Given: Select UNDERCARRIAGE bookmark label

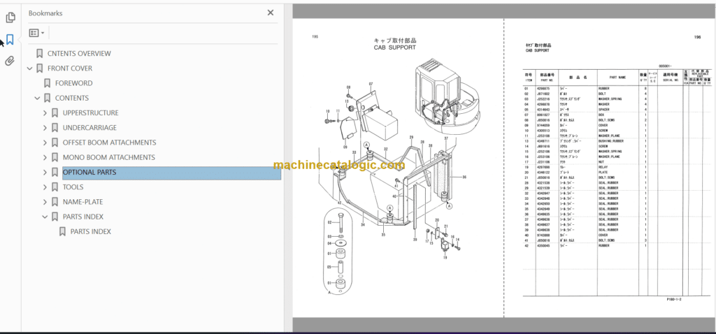Looking at the screenshot, I should (89, 128).
